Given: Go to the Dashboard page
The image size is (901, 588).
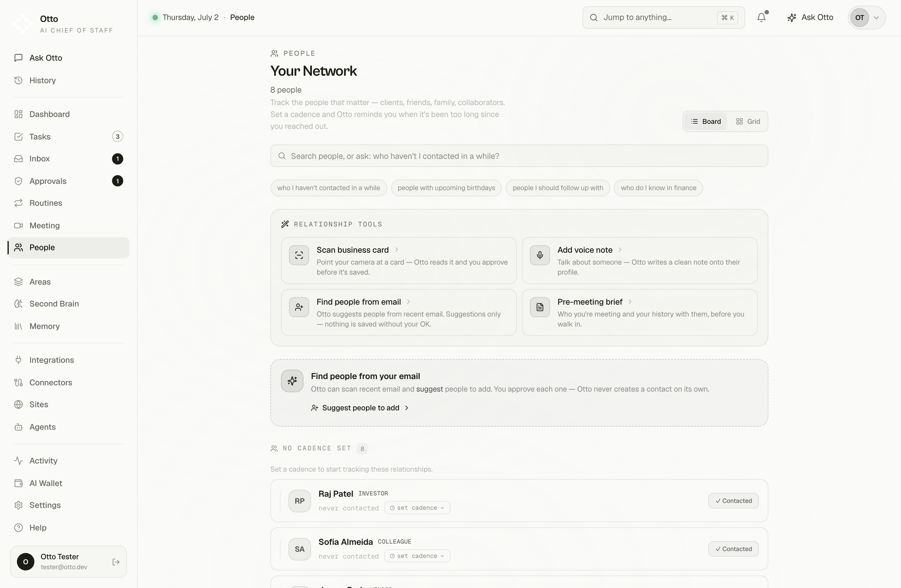Looking at the screenshot, I should 68,114.
